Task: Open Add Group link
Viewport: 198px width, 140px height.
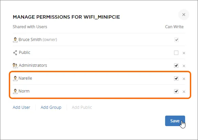Action: [x=51, y=107]
